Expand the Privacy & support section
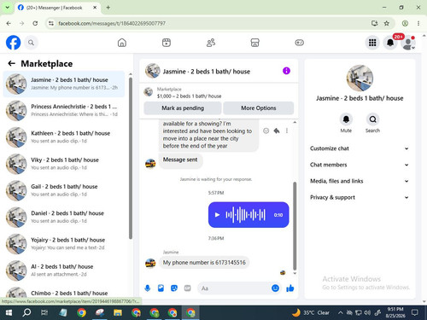The height and width of the screenshot is (320, 427). 360,197
